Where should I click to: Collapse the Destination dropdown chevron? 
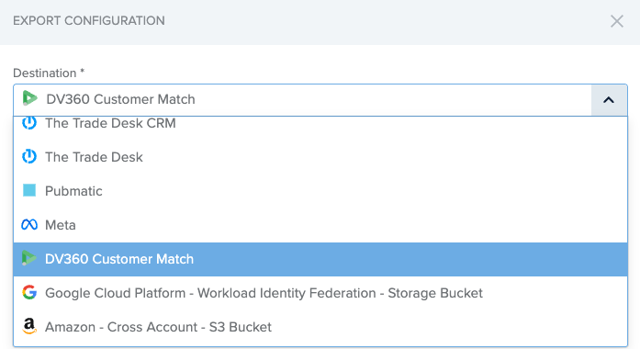click(609, 100)
